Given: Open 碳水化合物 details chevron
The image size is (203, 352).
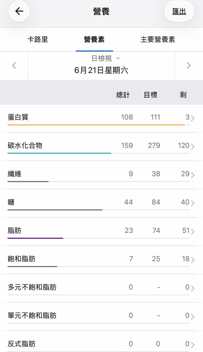Looking at the screenshot, I should (193, 147).
